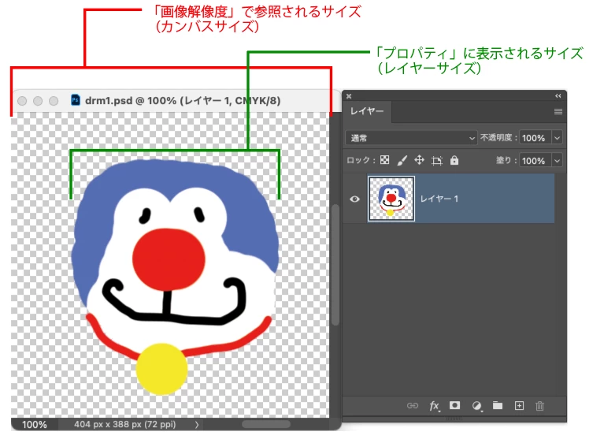Click the link layers icon
This screenshot has height=439, width=589.
[413, 406]
